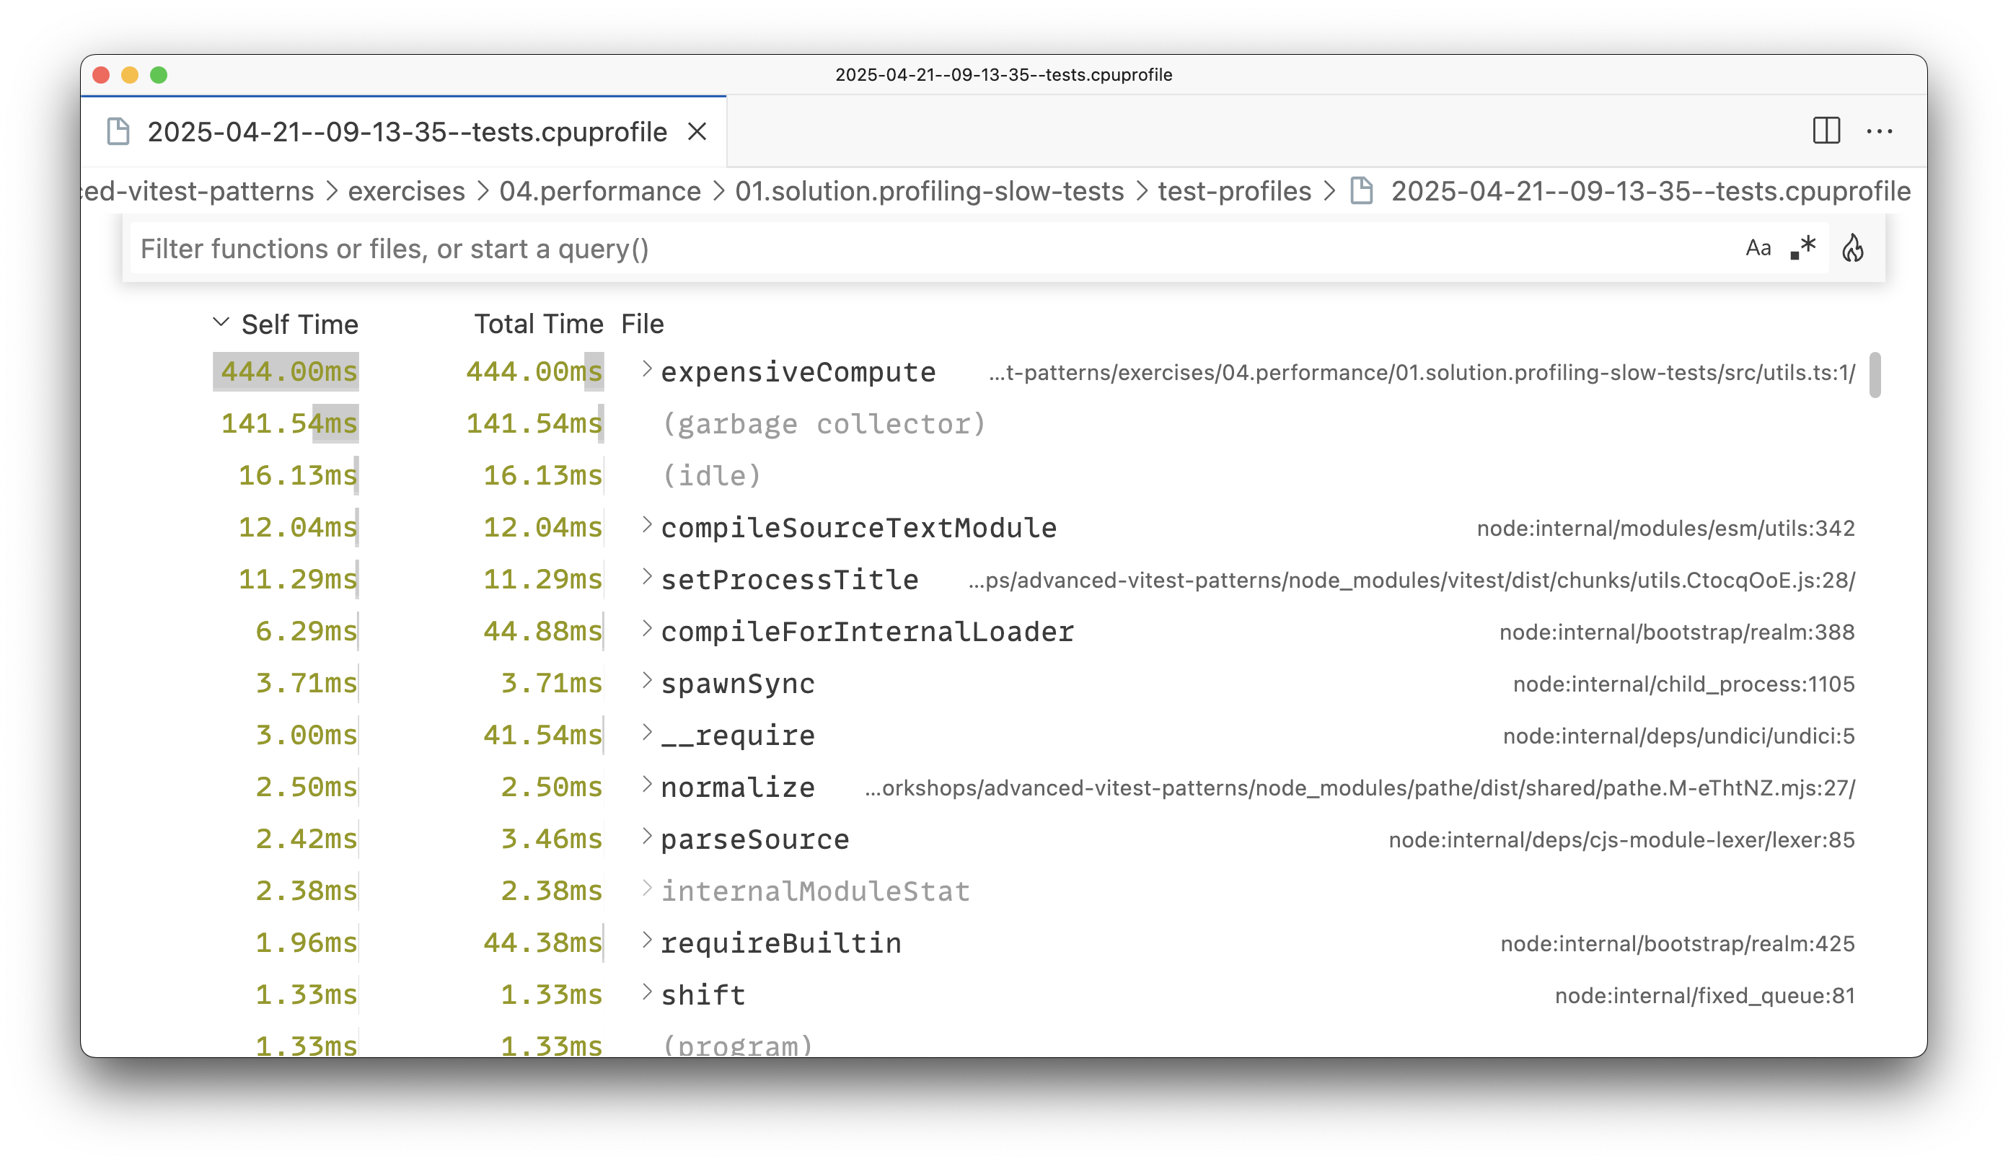
Task: Click the green zoom window button
Action: point(159,75)
